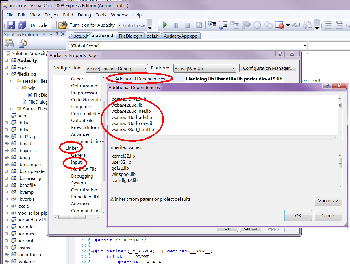Click the help question mark in Additional Dependencies dialog
Image resolution: width=350 pixels, height=264 pixels.
tap(327, 86)
